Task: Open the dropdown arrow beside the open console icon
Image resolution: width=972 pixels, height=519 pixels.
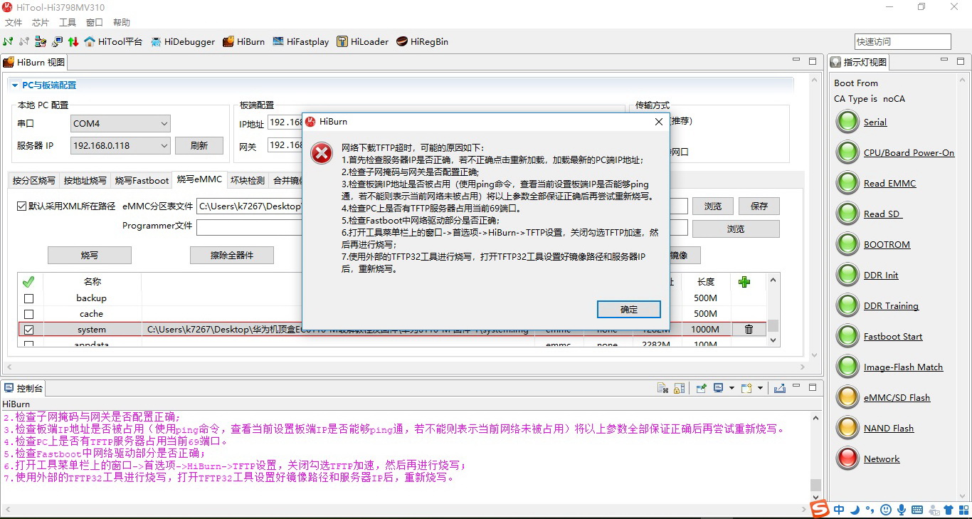Action: pos(761,388)
